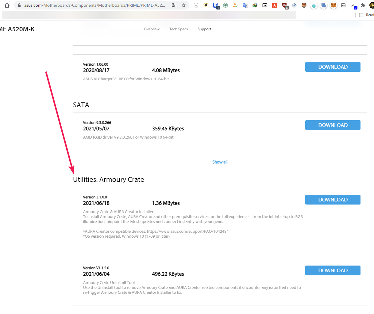
Task: Open the MetaMask fox extension icon
Action: pyautogui.click(x=334, y=5)
